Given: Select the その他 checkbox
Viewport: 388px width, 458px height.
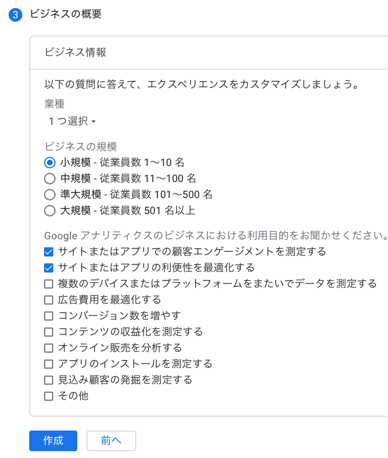Looking at the screenshot, I should pyautogui.click(x=49, y=396).
